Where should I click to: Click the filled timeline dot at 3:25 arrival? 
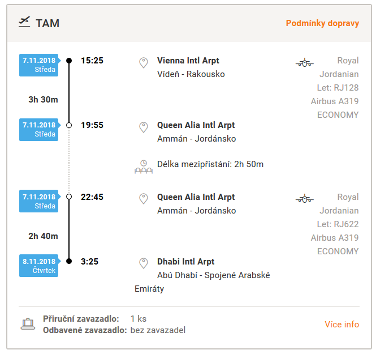point(69,261)
